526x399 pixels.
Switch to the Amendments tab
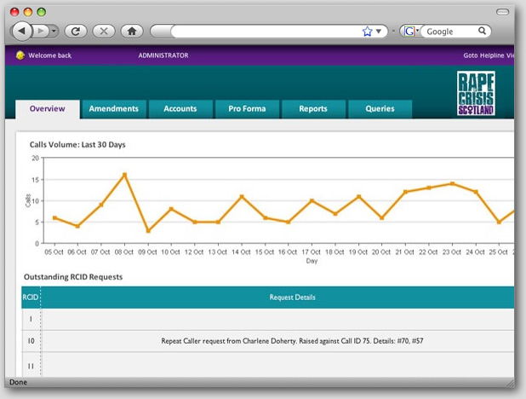[113, 109]
